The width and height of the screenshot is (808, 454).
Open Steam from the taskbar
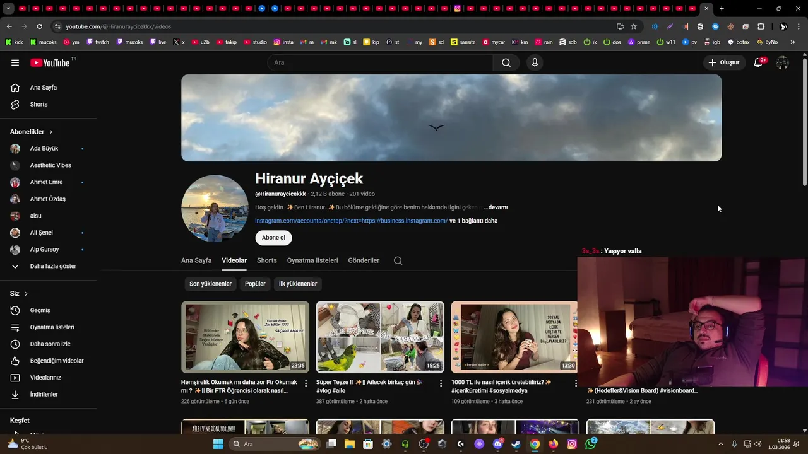point(516,444)
